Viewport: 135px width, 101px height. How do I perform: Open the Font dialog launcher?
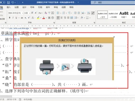54,23
